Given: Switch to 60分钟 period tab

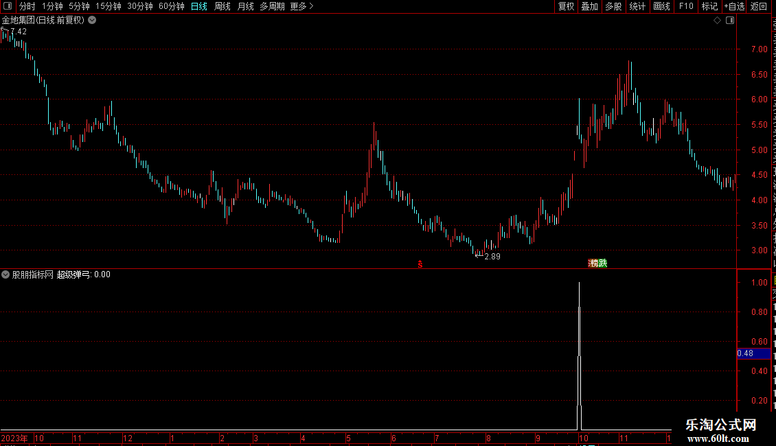Looking at the screenshot, I should point(171,6).
